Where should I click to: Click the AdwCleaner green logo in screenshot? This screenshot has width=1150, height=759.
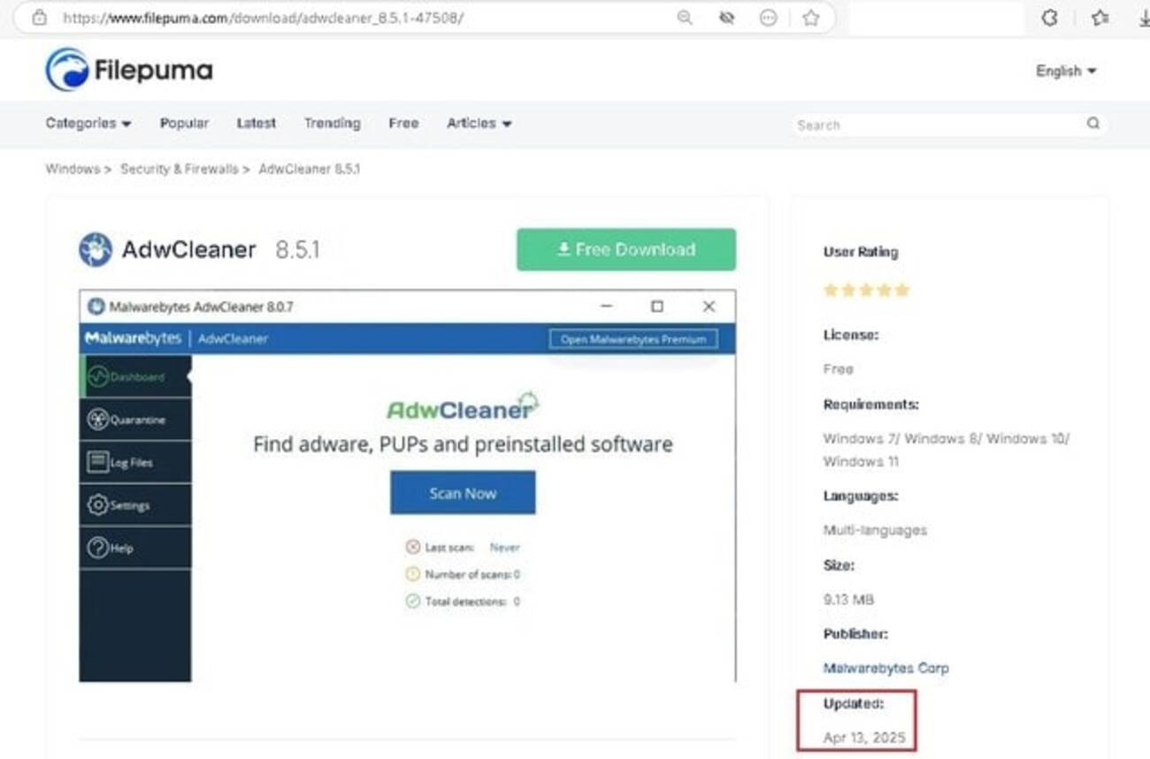coord(463,406)
